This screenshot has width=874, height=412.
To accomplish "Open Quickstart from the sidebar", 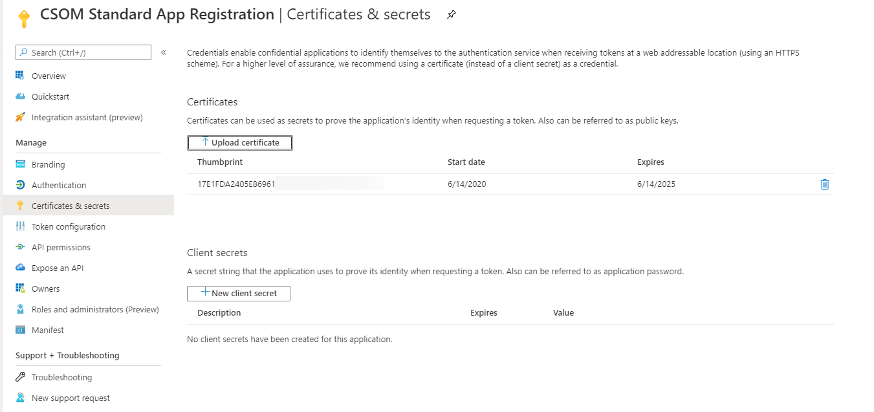I will pos(50,97).
